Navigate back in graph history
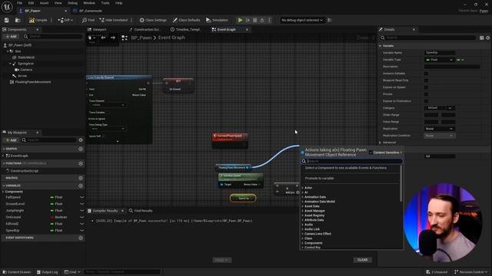 tap(103, 38)
